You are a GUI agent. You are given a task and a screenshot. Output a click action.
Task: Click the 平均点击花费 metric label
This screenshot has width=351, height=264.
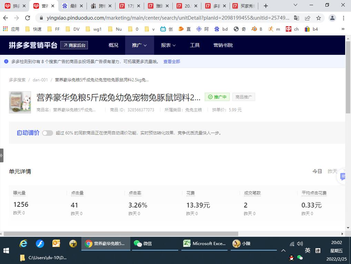click(x=314, y=193)
